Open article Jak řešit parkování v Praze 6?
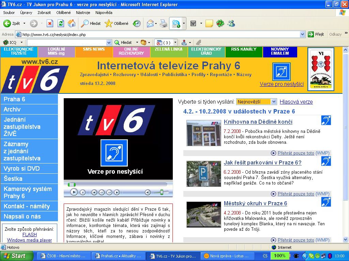This screenshot has height=261, width=349. 263,163
